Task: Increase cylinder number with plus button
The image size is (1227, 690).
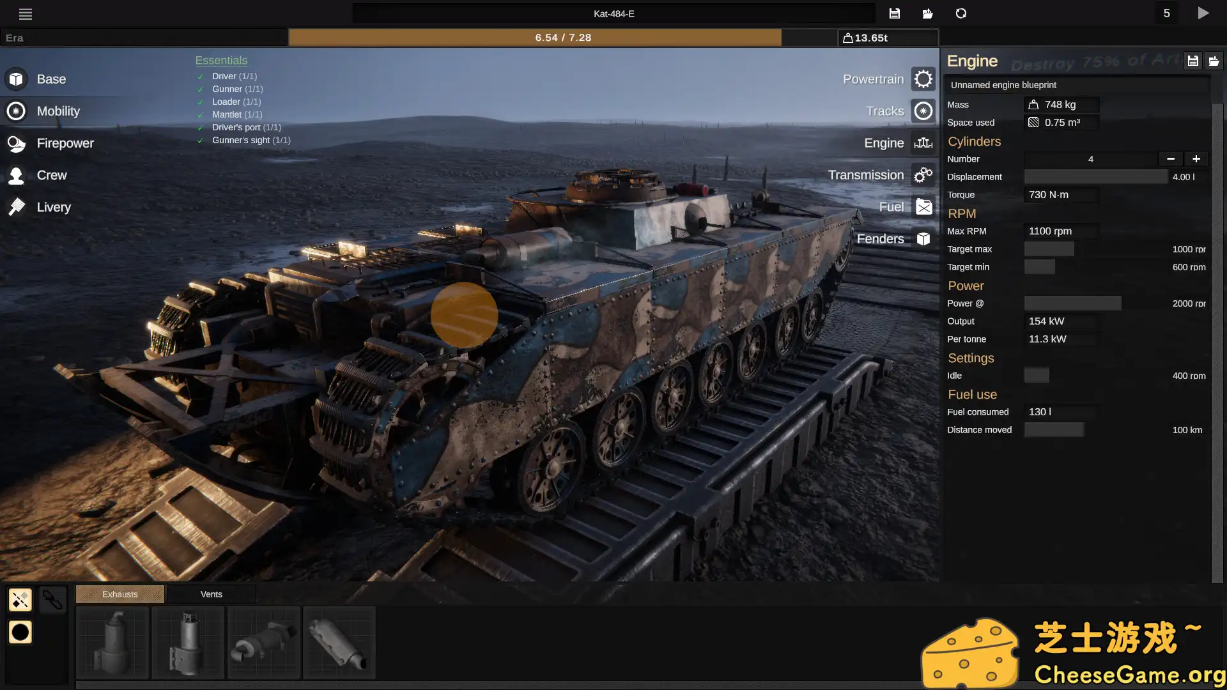Action: 1196,159
